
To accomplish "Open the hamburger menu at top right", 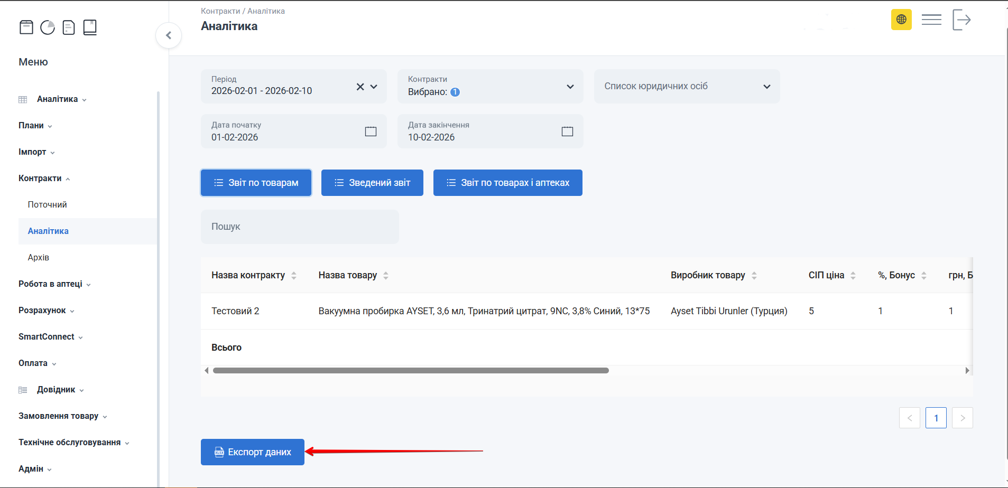I will [931, 20].
